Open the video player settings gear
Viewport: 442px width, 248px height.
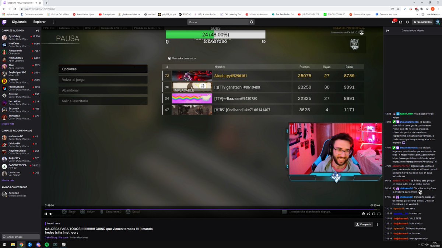364,214
